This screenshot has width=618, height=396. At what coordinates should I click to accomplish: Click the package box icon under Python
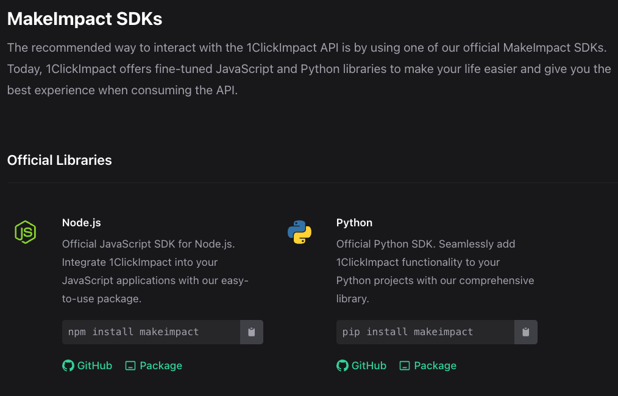(x=405, y=366)
